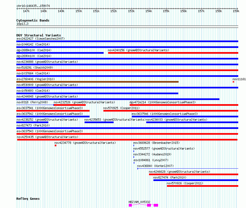
Task: Click the 16p13.3 band label
Action: tap(22, 24)
